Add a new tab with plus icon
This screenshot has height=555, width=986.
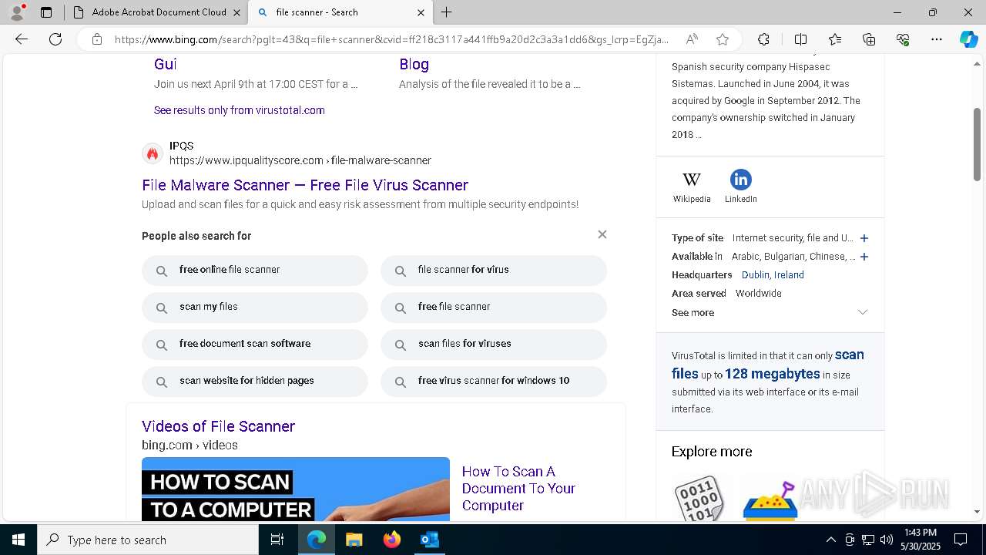click(x=447, y=12)
